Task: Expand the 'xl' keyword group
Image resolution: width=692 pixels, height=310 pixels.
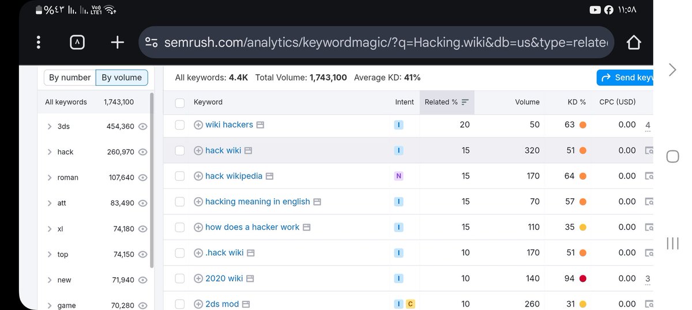Action: coord(50,229)
